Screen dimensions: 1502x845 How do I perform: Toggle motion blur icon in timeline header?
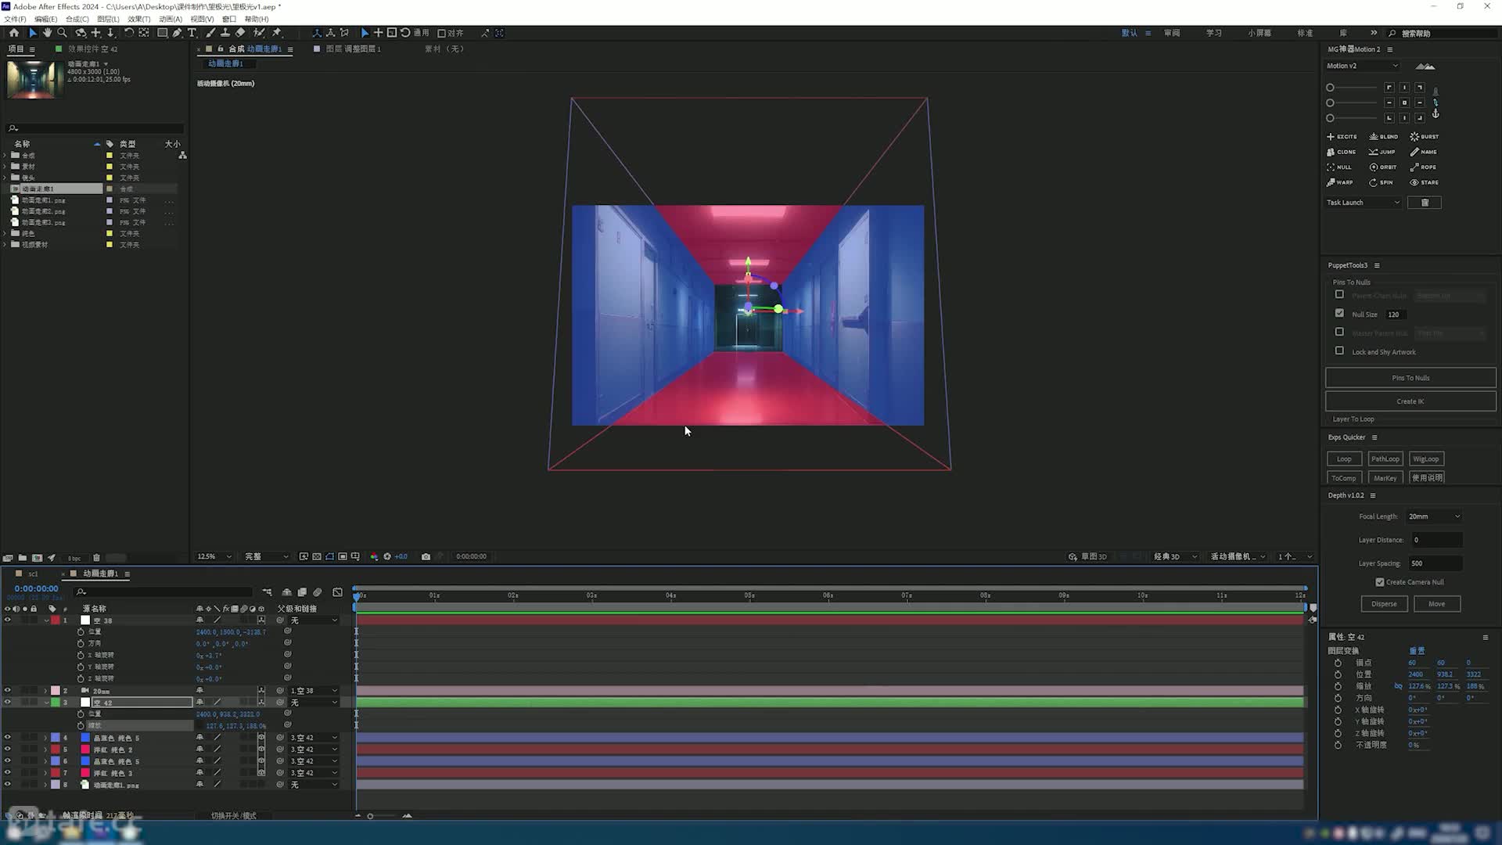(x=318, y=592)
